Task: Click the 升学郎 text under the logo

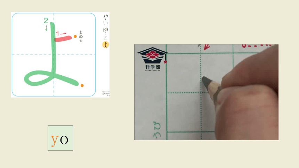Action: point(153,67)
